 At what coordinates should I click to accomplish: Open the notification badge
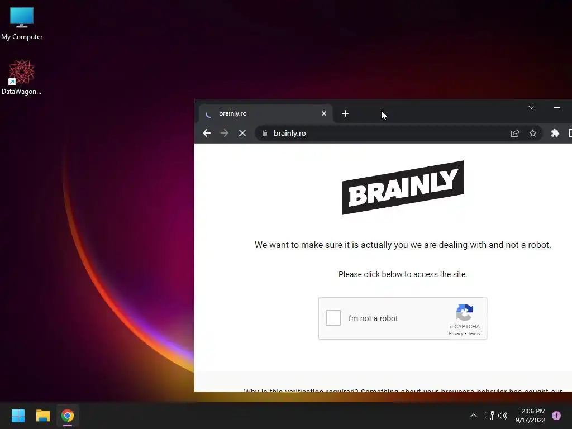pyautogui.click(x=556, y=416)
